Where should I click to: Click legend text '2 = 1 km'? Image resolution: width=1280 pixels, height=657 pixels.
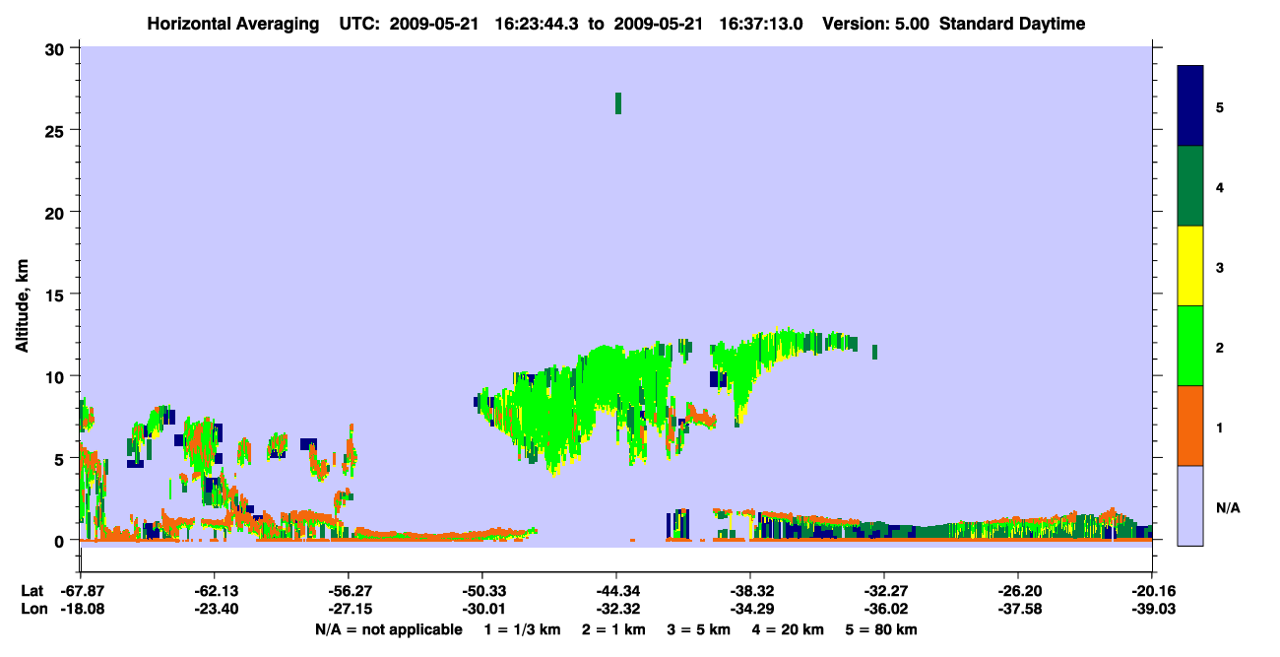612,629
